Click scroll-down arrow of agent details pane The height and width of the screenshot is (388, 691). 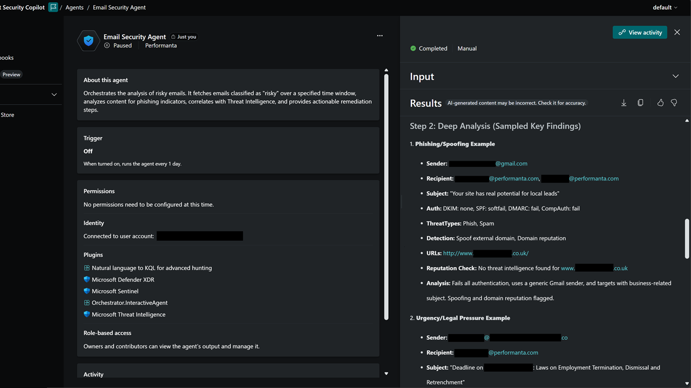386,373
